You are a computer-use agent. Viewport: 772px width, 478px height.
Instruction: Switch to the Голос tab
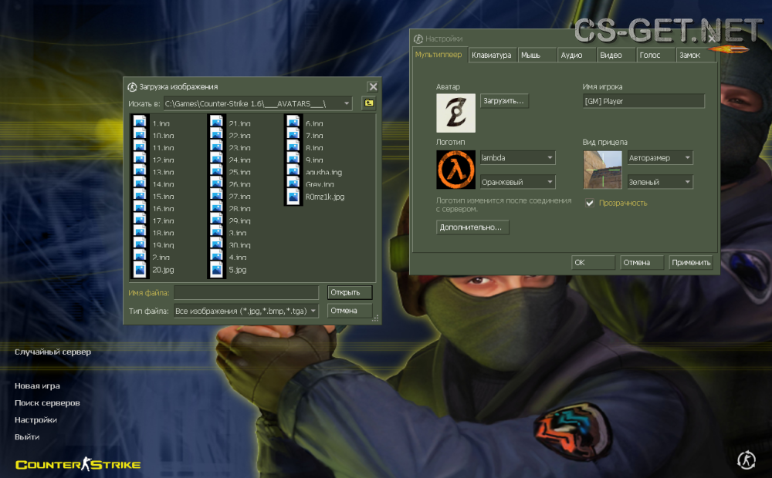coord(655,55)
